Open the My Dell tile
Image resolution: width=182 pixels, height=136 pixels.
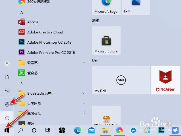coord(121,80)
